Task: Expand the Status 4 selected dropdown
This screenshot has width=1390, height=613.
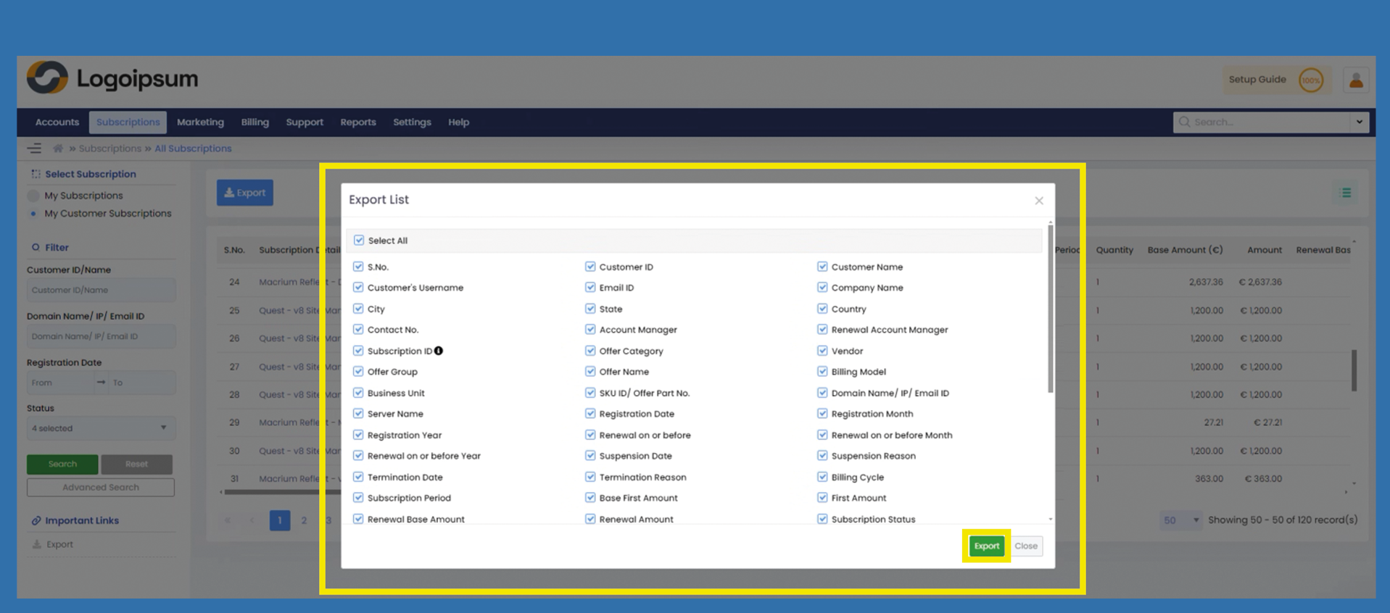Action: (100, 428)
